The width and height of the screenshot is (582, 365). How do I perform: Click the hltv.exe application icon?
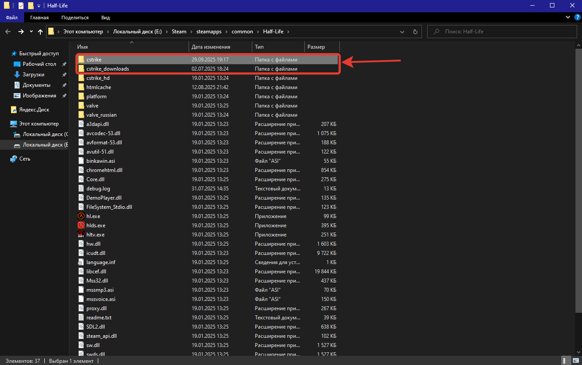point(81,235)
